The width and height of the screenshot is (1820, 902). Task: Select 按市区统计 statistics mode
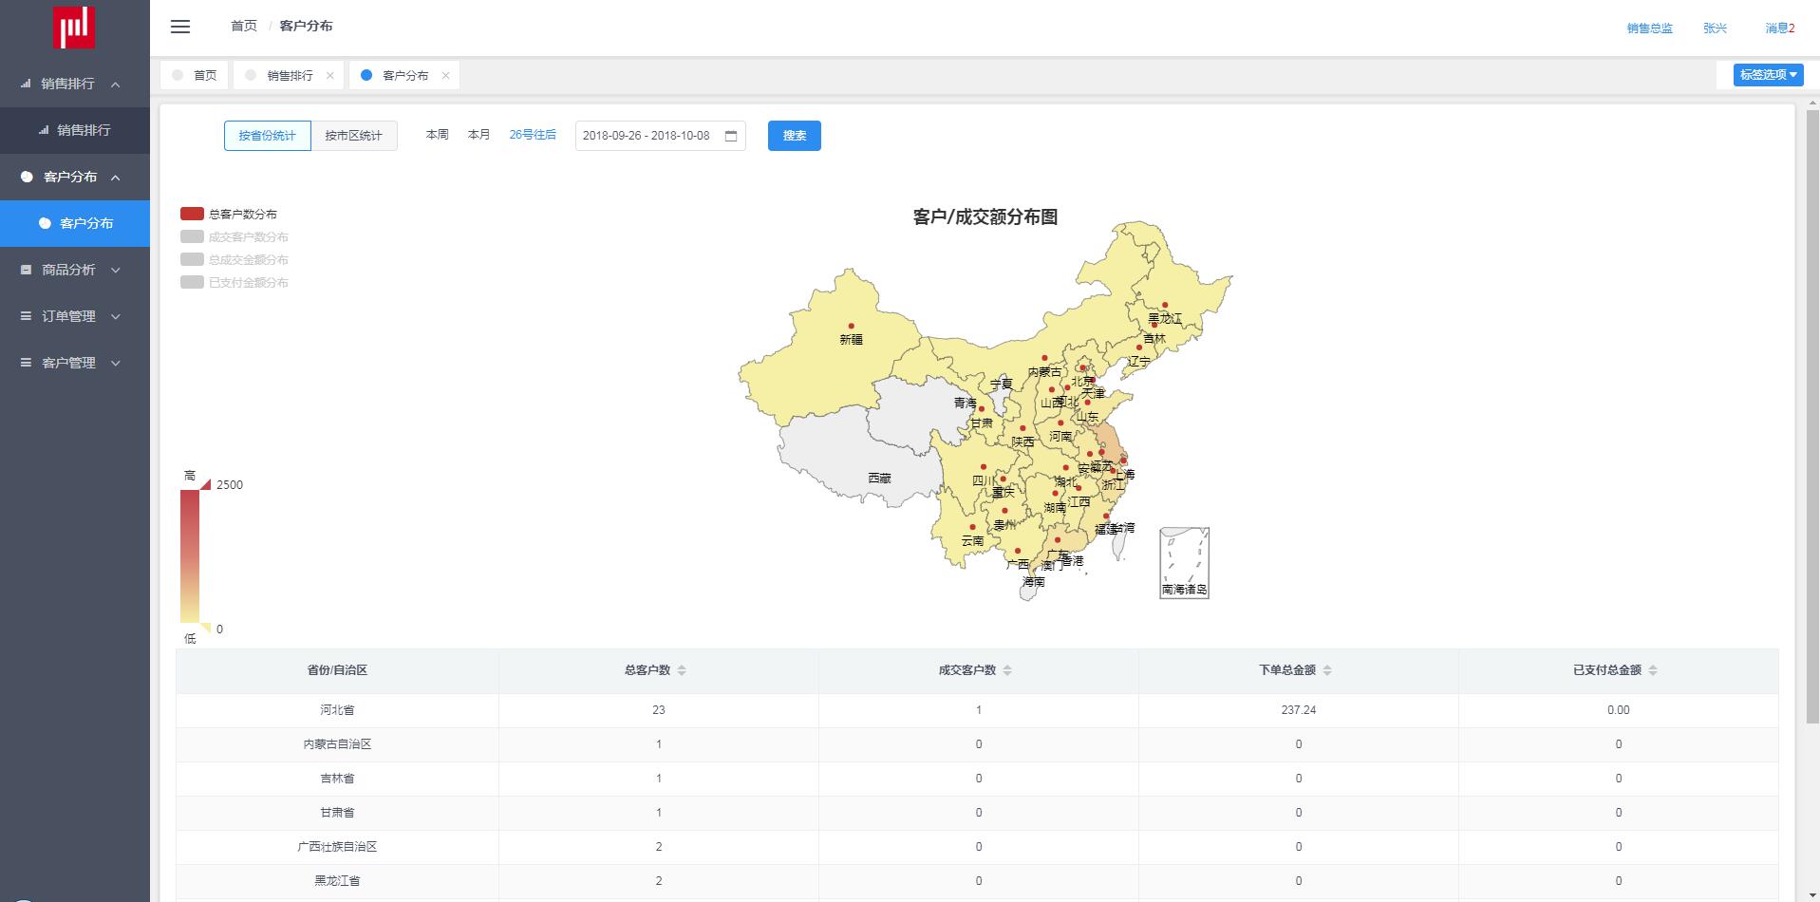353,136
